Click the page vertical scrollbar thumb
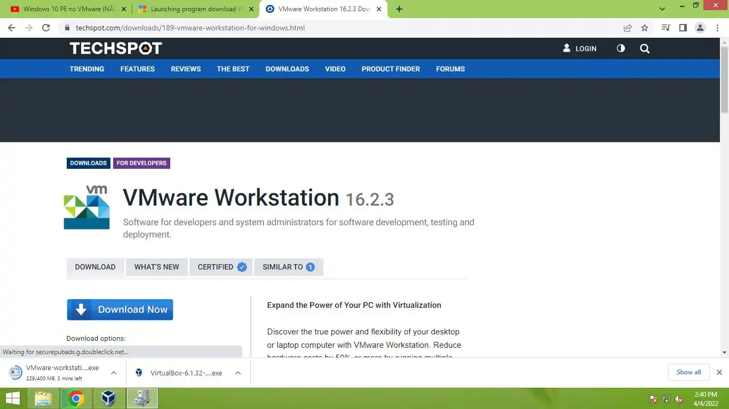729x409 pixels. click(x=724, y=79)
